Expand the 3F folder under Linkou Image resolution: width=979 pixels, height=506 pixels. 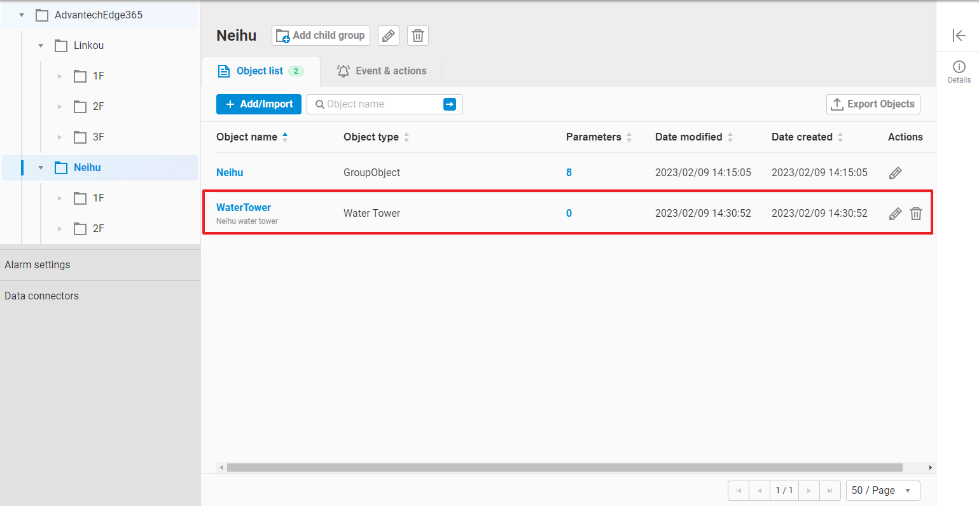(x=60, y=137)
